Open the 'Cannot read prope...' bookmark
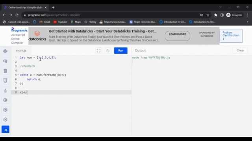Image resolution: width=252 pixels, height=141 pixels. click(x=17, y=22)
